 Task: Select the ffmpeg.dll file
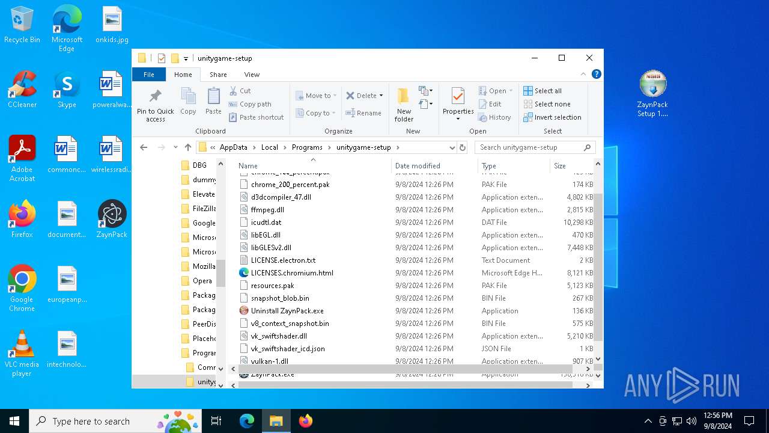[x=267, y=210]
